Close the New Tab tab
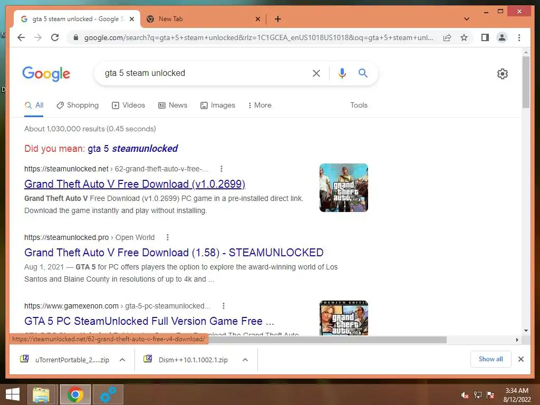Screen dimensions: 540x405 [x=257, y=20]
